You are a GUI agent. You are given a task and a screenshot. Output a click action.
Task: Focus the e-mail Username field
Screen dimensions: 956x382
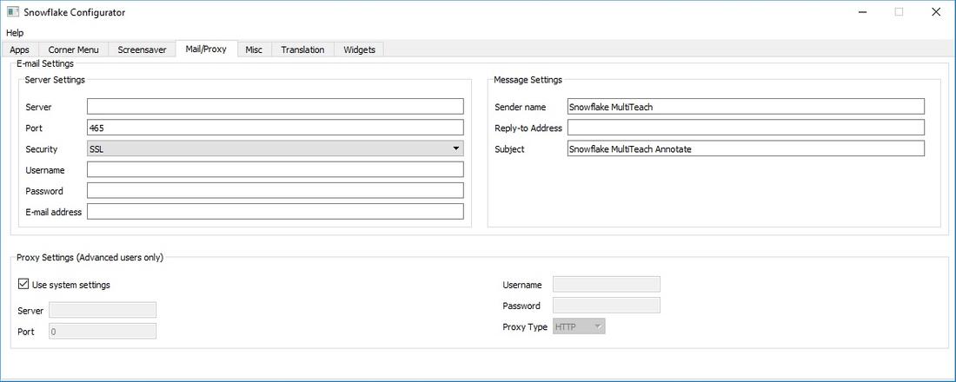pyautogui.click(x=275, y=169)
